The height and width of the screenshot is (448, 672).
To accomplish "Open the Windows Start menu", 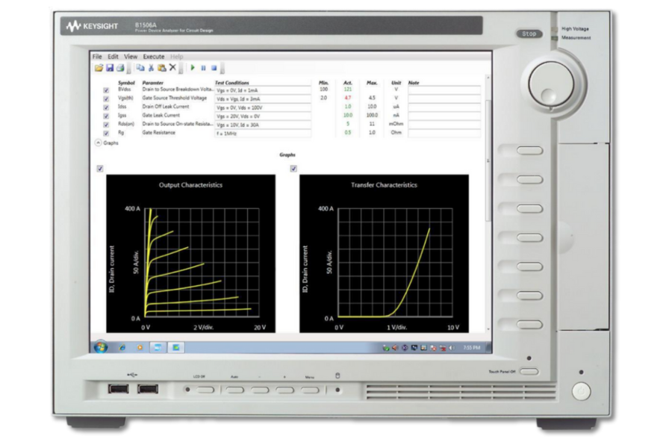I will pos(101,346).
